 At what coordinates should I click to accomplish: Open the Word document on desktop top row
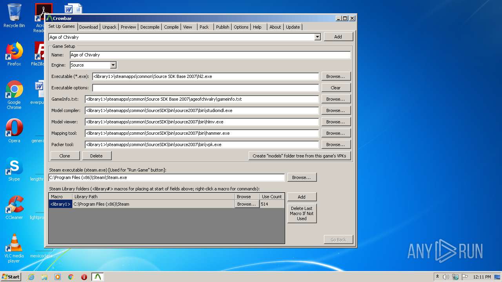click(x=73, y=9)
